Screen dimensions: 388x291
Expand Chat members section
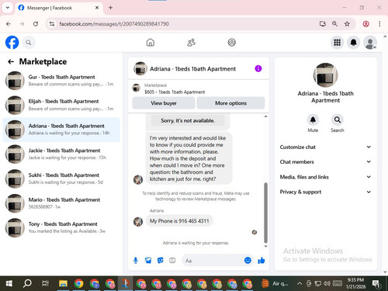325,161
